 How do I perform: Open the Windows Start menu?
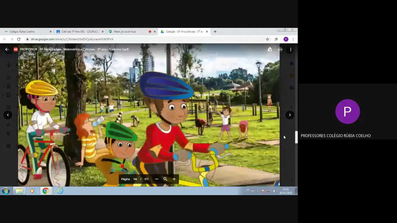6,191
